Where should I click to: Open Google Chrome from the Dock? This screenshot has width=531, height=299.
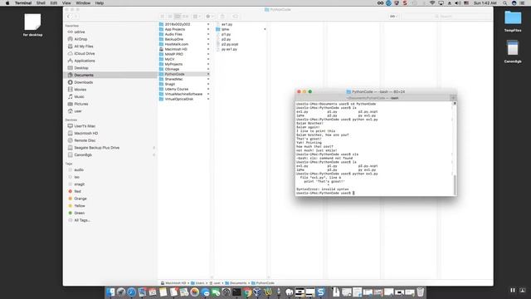[x=247, y=292]
